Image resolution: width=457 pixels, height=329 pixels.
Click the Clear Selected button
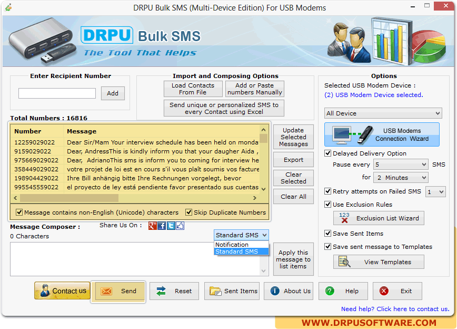[293, 178]
